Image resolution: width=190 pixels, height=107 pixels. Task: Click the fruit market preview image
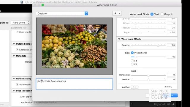click(x=74, y=46)
